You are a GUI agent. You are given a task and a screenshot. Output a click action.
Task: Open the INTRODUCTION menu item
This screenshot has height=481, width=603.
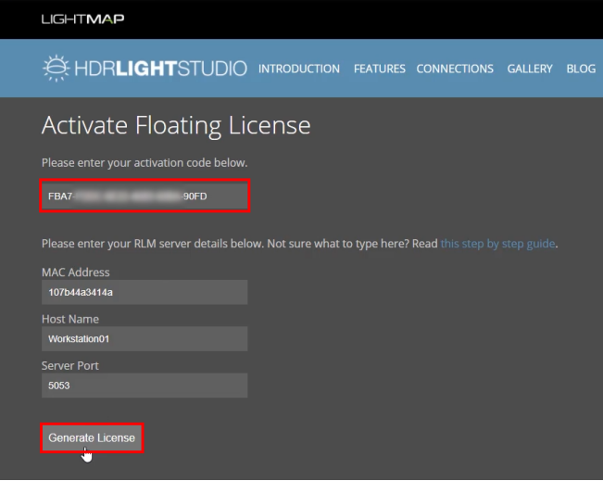point(299,69)
